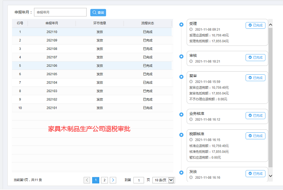
Task: Select page 1 in pagination
Action: pyautogui.click(x=95, y=180)
